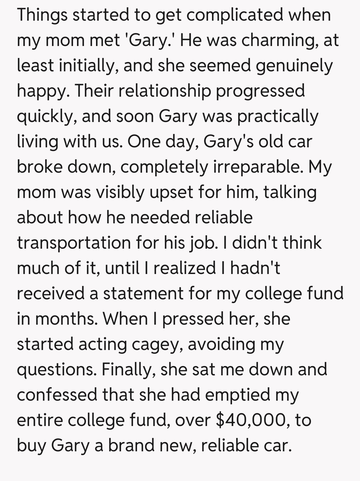Click the word 'genuinely'
This screenshot has width=360, height=481.
[294, 66]
